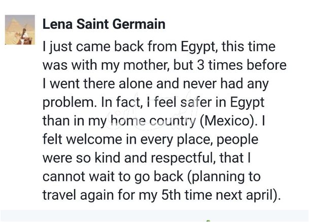Click the word "alone" in third line
This screenshot has width=309, height=222.
[135, 83]
